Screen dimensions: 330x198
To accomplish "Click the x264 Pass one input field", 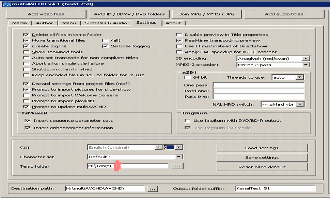I will 259,91.
